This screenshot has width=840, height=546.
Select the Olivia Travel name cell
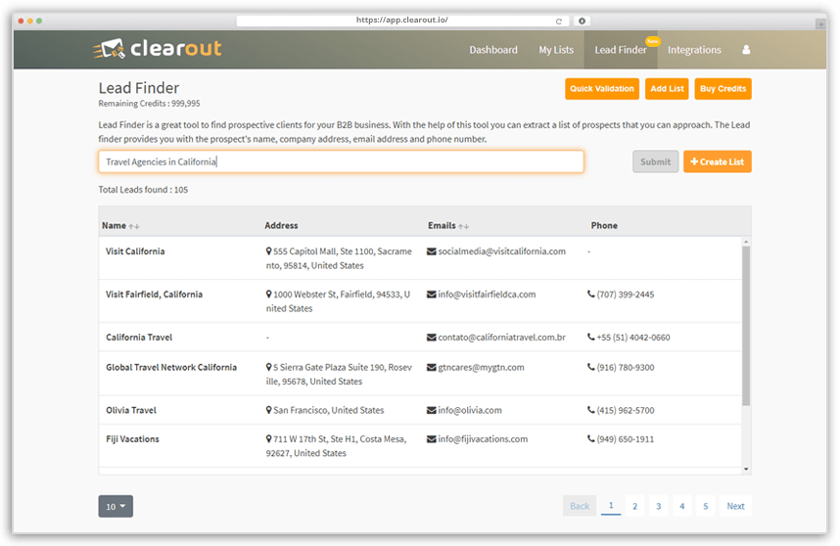pos(131,410)
